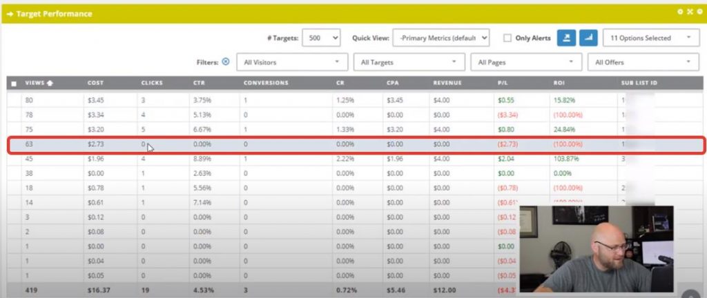This screenshot has width=707, height=298.
Task: Click the $0.55 P/L cell
Action: (505, 101)
